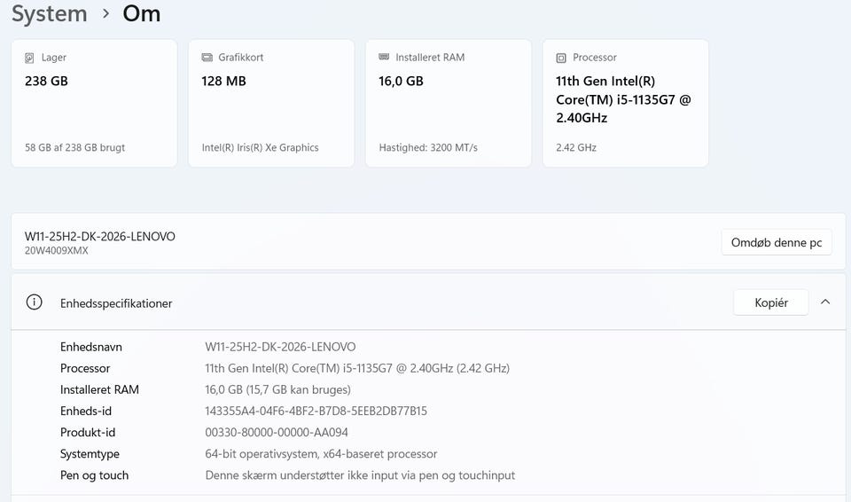Click the PC name heading W11-25H2-DK-2026-LENOVO

[x=100, y=237]
